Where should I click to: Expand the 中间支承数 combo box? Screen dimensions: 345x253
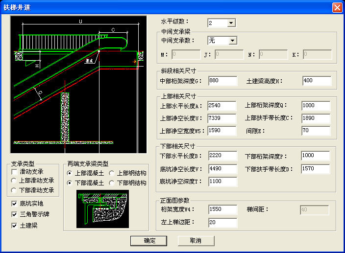[x=232, y=41]
